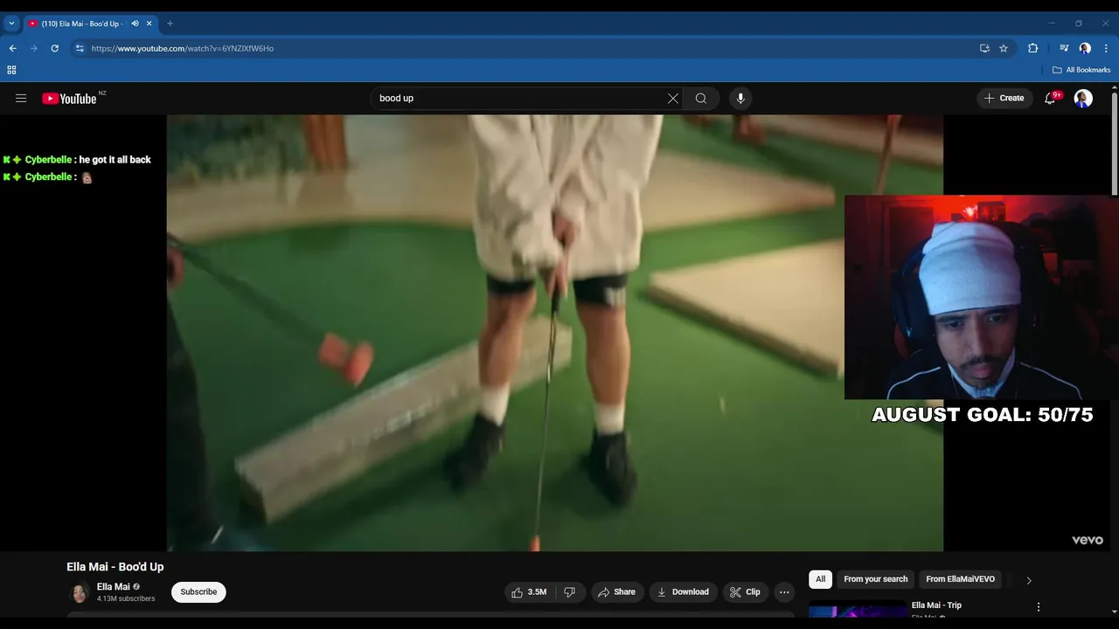Click the vevo logo on the video

point(1088,540)
